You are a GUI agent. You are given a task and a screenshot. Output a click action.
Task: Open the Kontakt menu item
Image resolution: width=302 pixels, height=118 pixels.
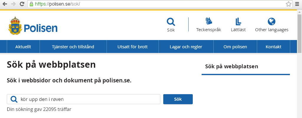coord(273,46)
